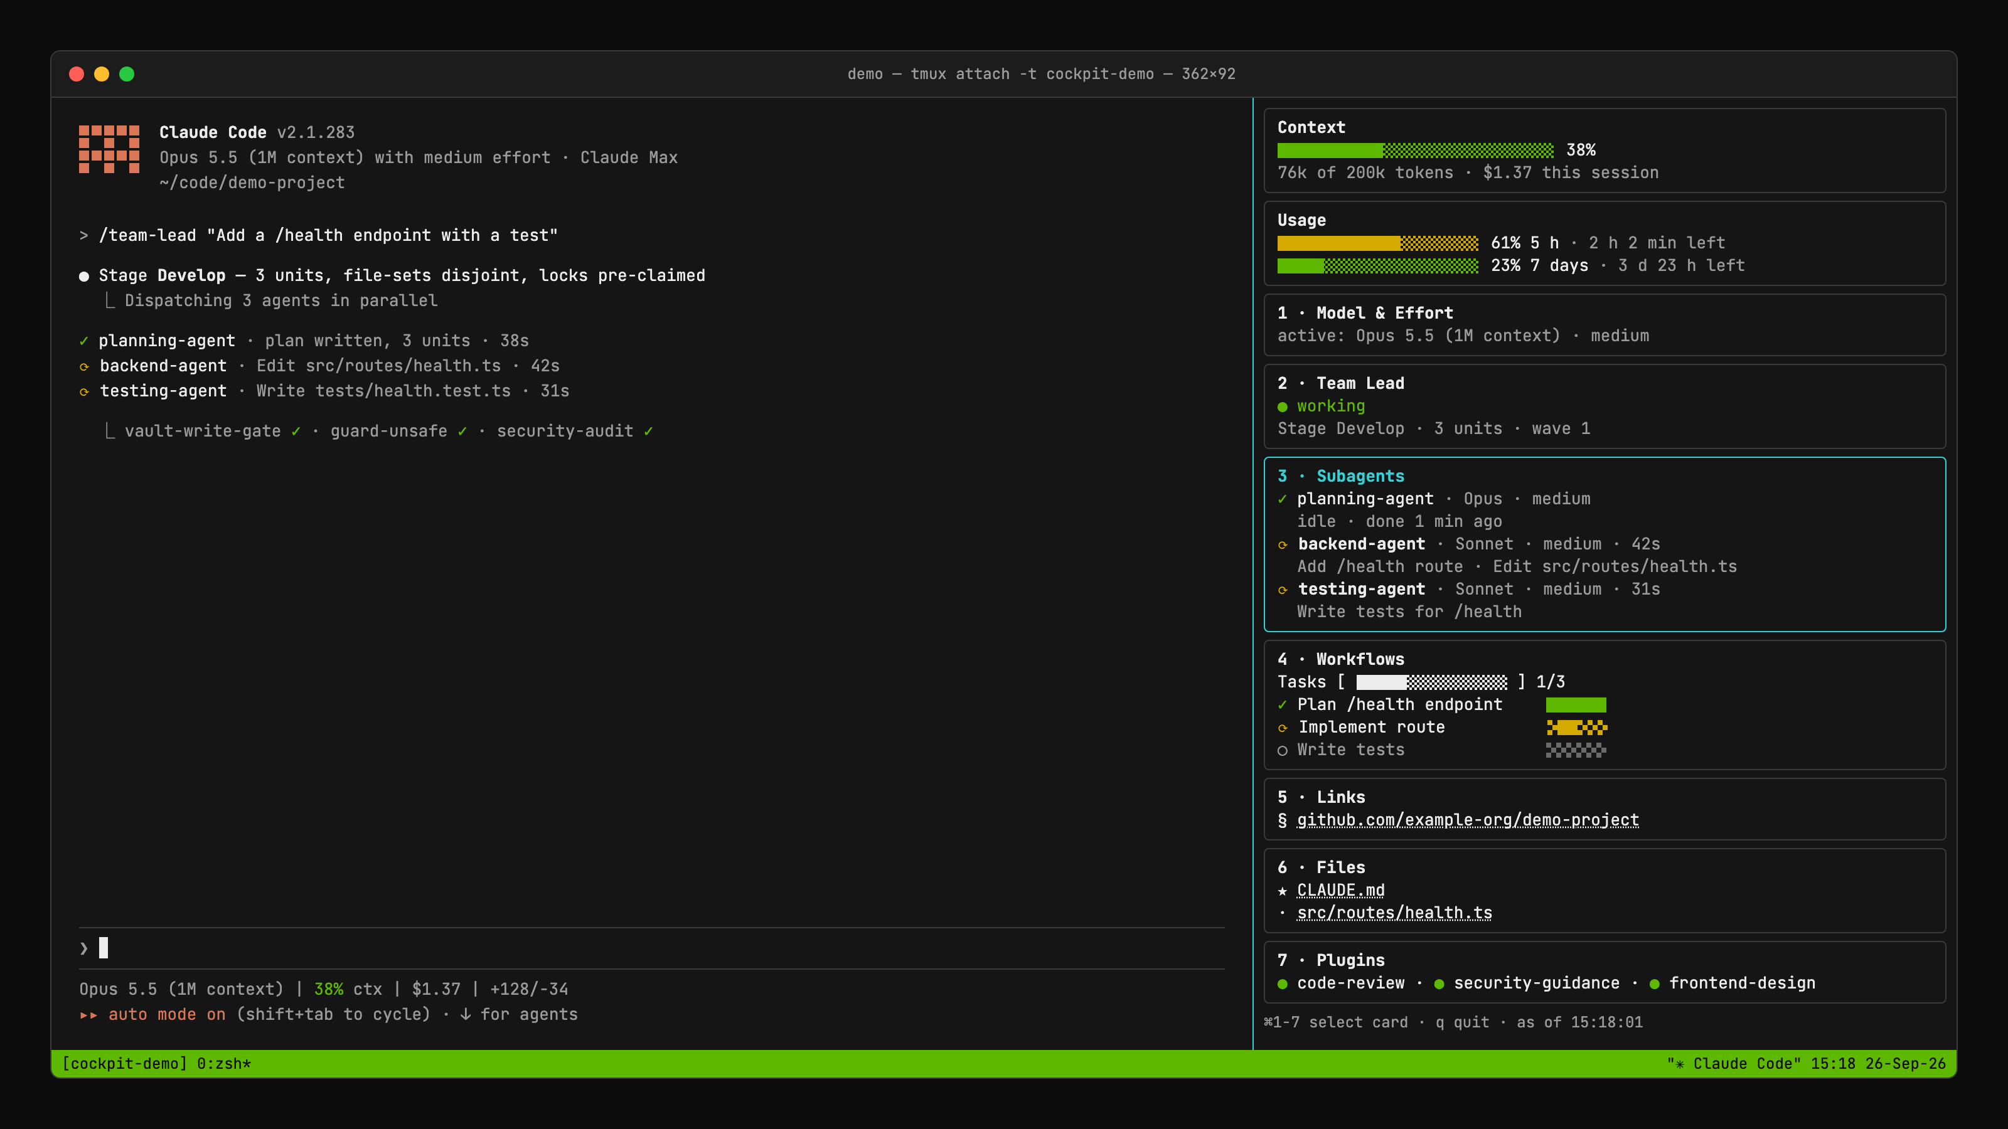Open the github.com/example-org/demo-project link

1468,820
